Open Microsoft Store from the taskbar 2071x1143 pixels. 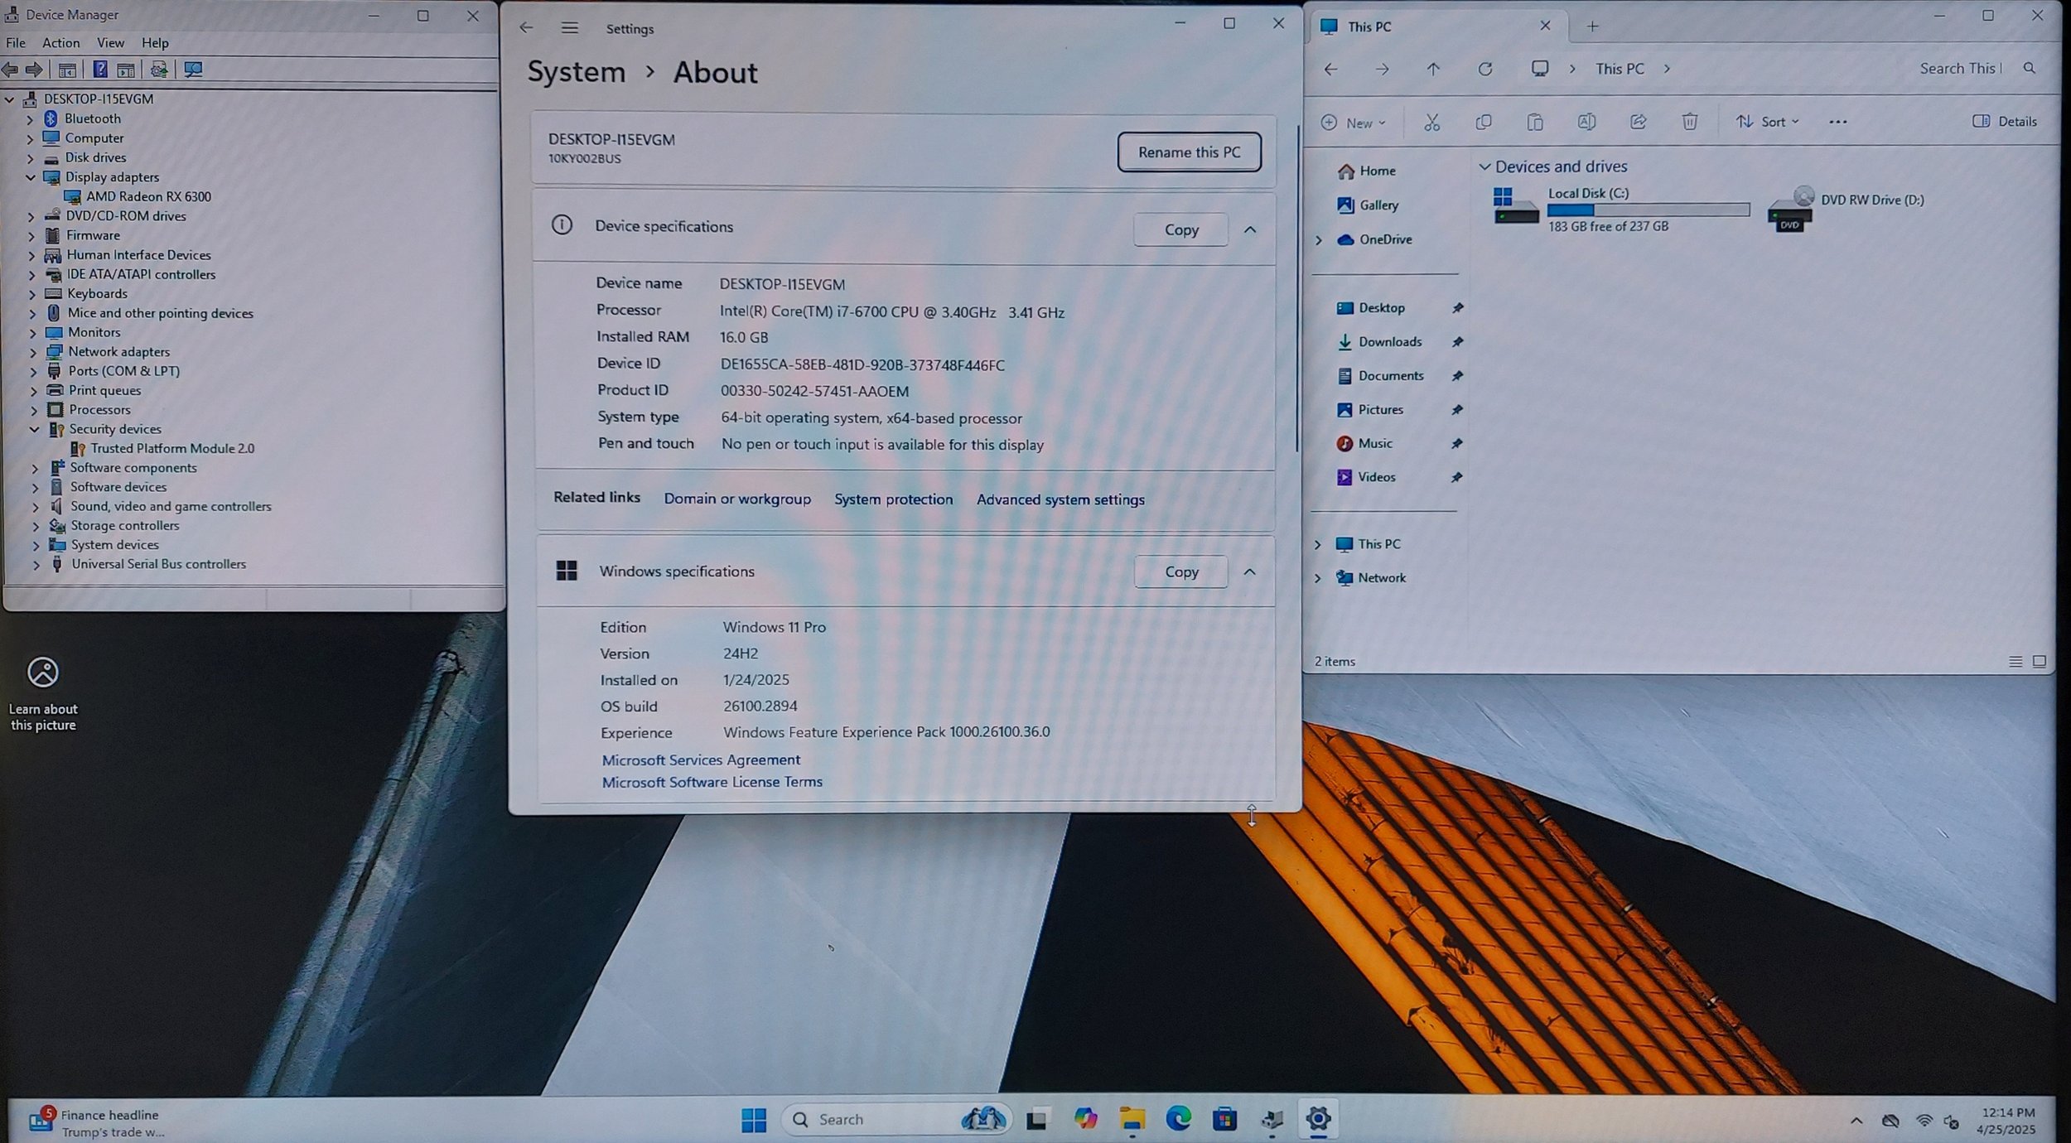[x=1224, y=1120]
